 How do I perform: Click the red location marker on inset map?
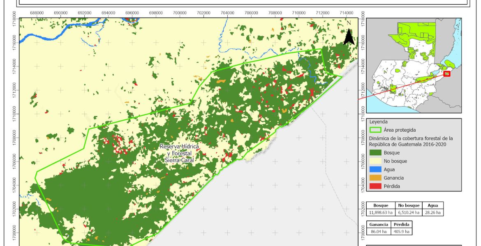446,74
